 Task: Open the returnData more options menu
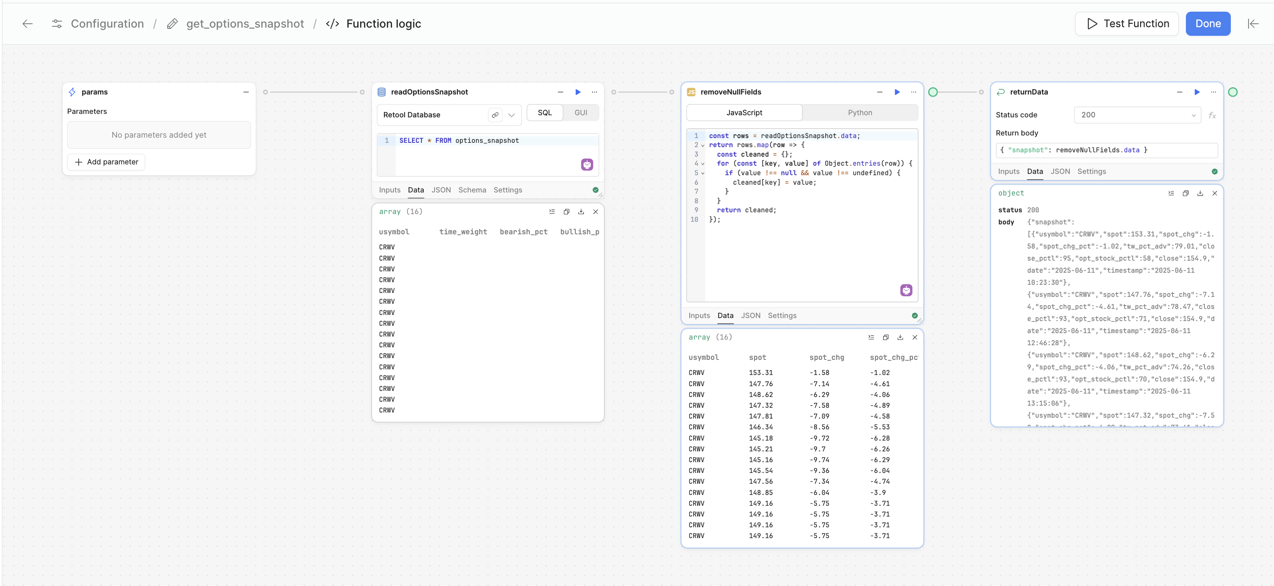point(1213,92)
